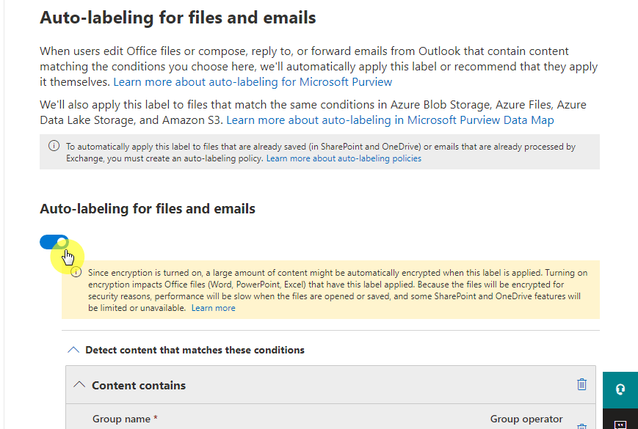Click the info icon in the gray notice
Screen dimensions: 638x429
(x=54, y=146)
